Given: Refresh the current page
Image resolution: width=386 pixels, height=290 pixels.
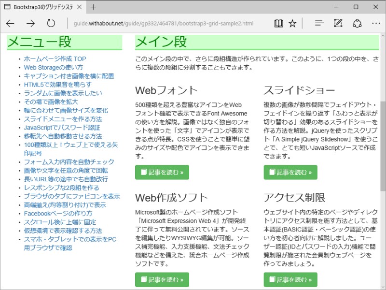Looking at the screenshot, I should click(x=51, y=22).
